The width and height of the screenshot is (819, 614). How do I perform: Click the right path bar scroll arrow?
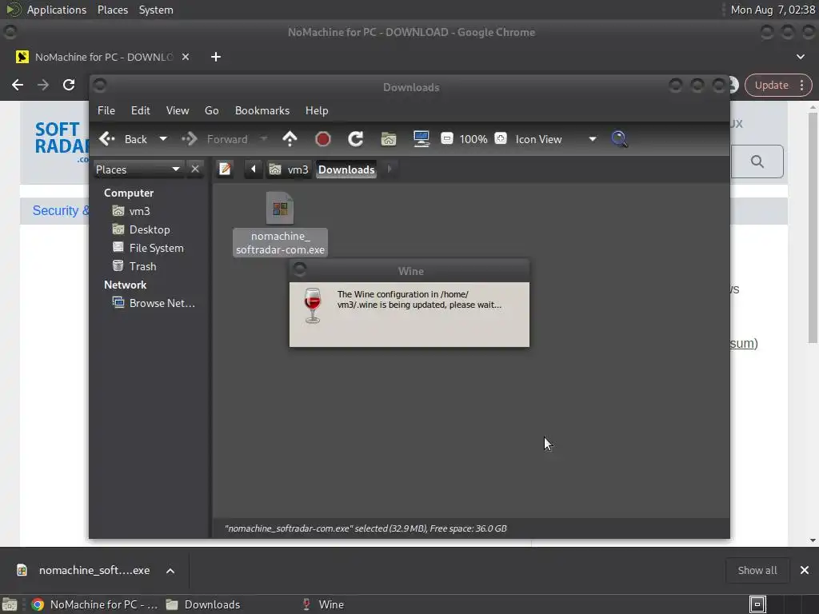click(390, 169)
